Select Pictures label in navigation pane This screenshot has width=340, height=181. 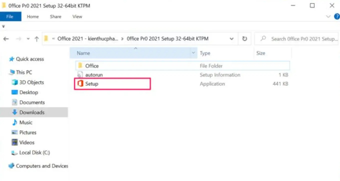tap(28, 132)
